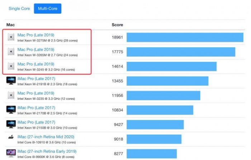The width and height of the screenshot is (251, 160).
Task: Open the Mac Pro (Late 2019) link for W-3245
Action: click(36, 64)
